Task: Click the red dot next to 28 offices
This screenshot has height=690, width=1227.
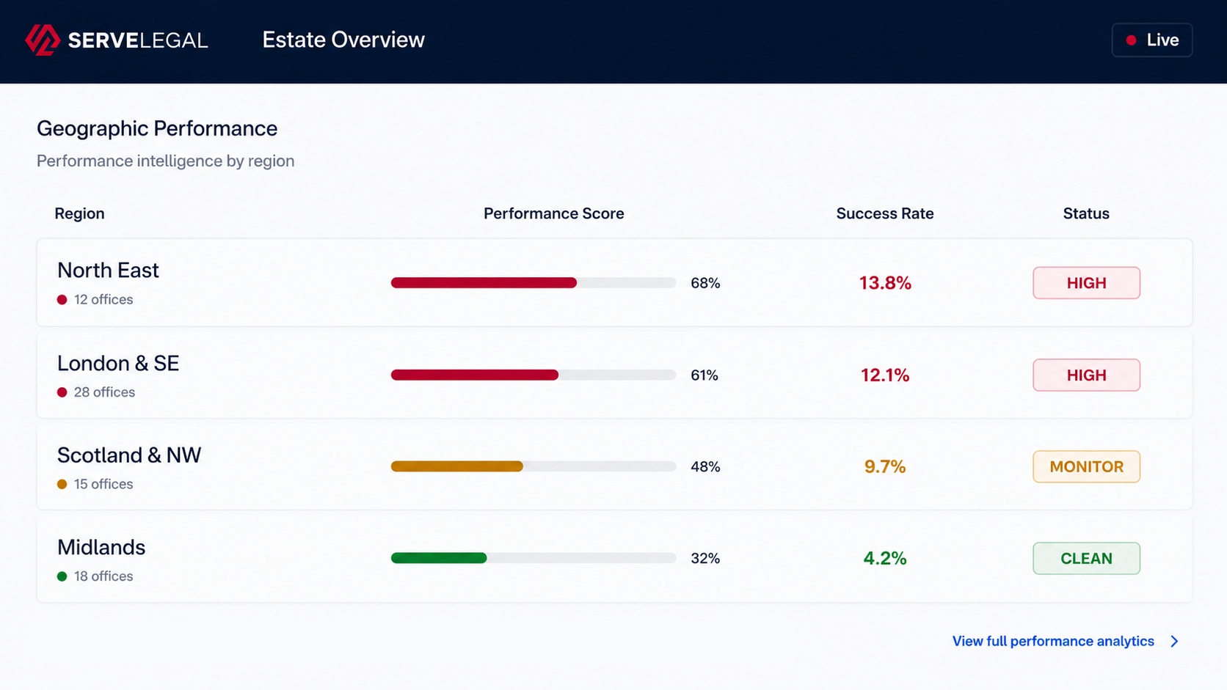Action: [x=62, y=392]
